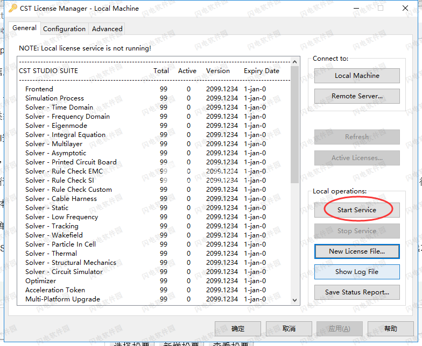Open help with the 帮助 button
Viewport: 422px width, 346px height.
coord(391,329)
